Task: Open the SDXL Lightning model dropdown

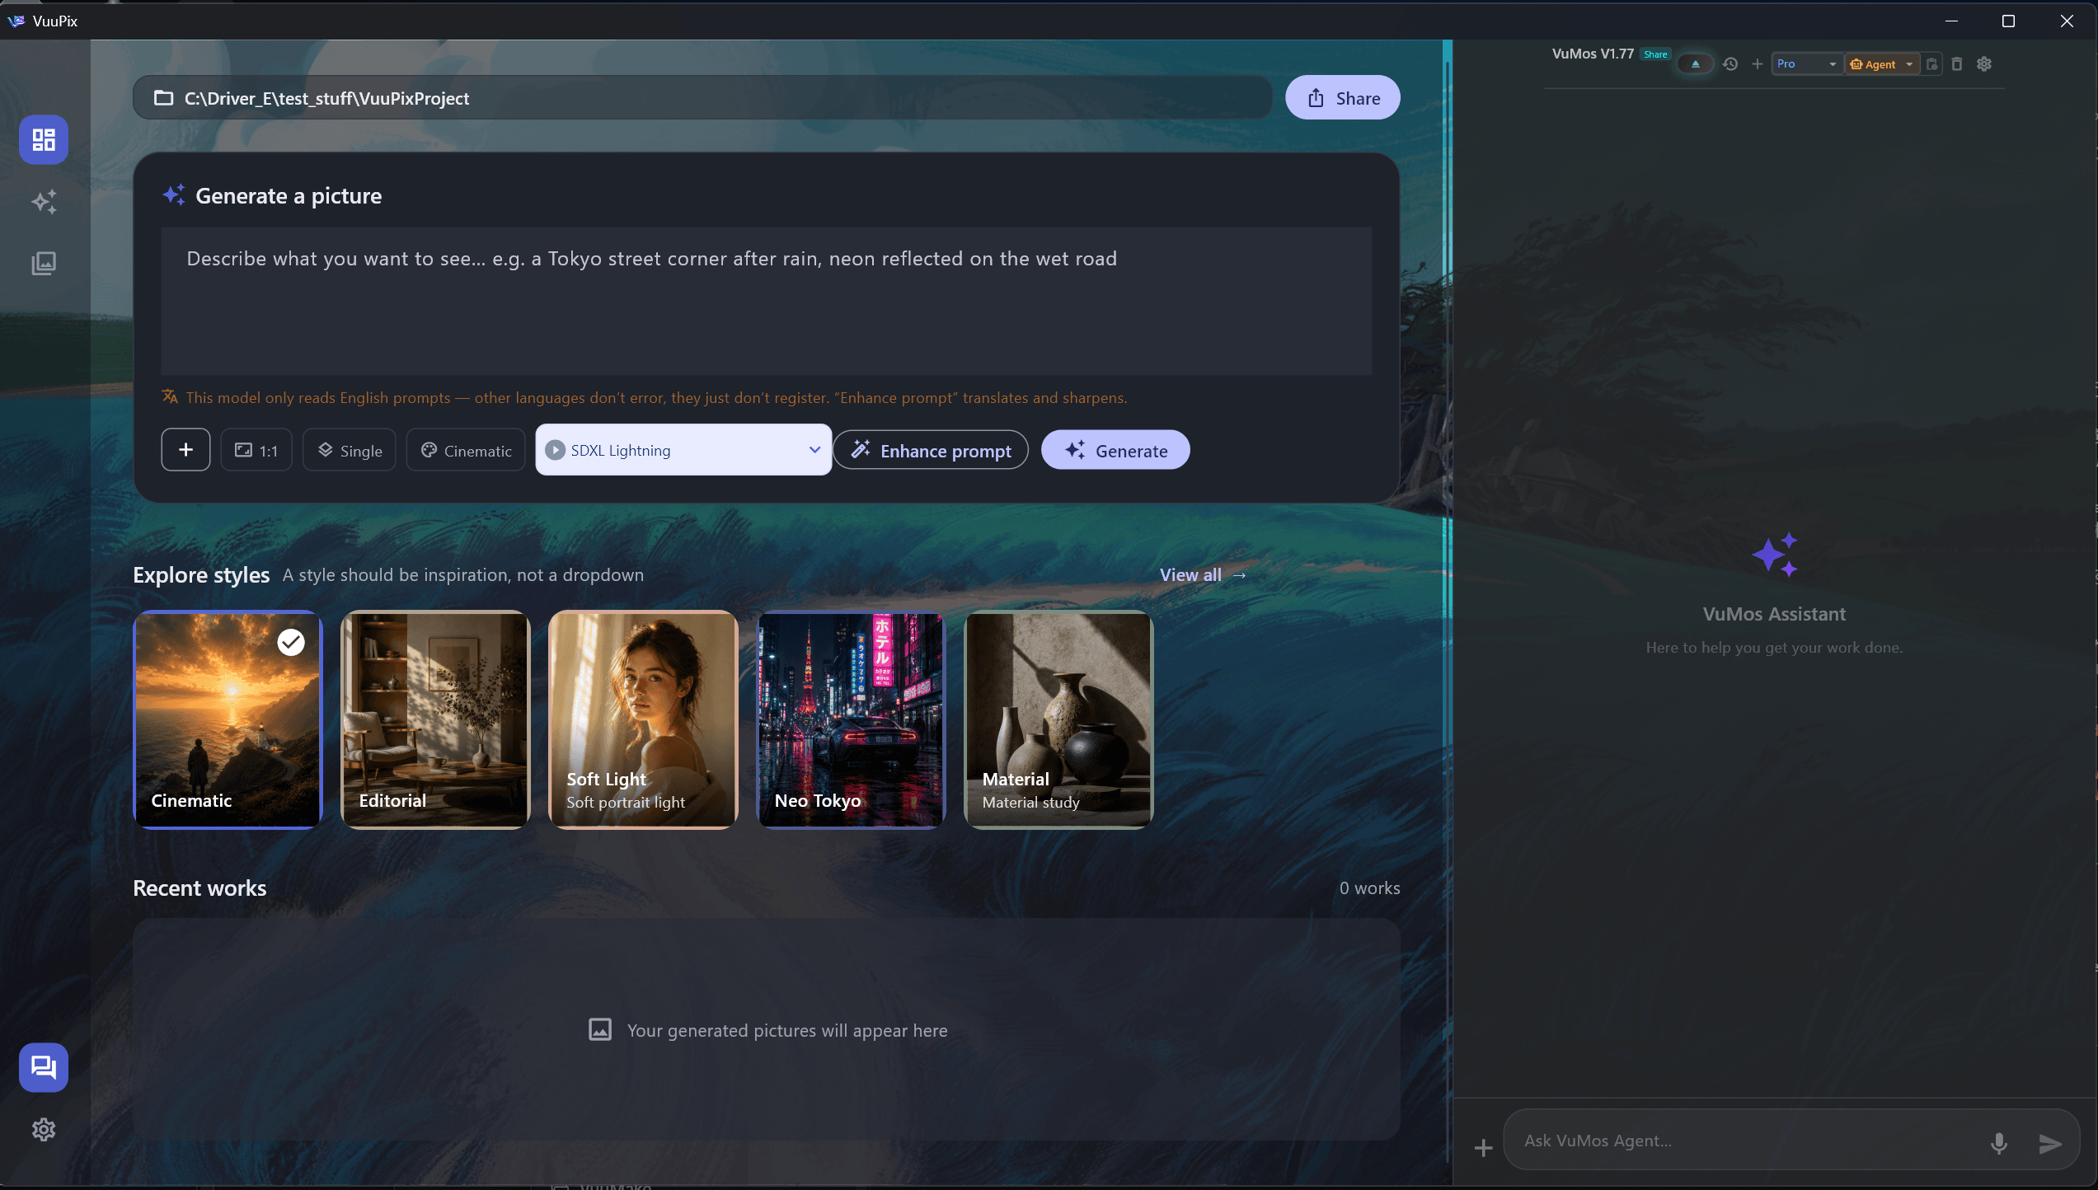Action: coord(683,450)
